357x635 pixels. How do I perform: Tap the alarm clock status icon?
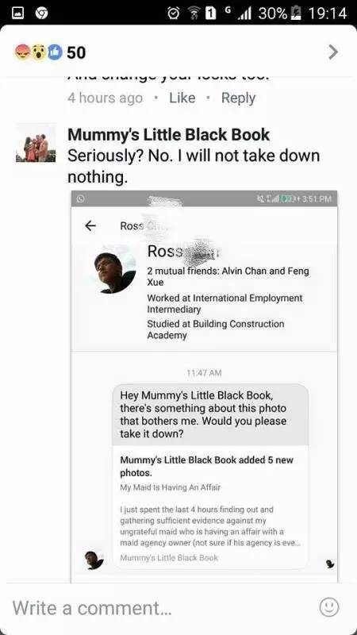(x=174, y=13)
